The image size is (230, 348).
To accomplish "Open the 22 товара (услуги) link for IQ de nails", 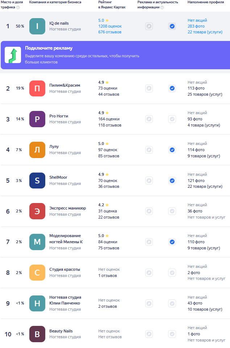I will click(205, 32).
